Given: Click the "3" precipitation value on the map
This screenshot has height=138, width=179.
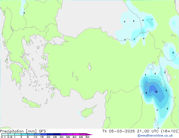Looking at the screenshot, I should [x=166, y=90].
